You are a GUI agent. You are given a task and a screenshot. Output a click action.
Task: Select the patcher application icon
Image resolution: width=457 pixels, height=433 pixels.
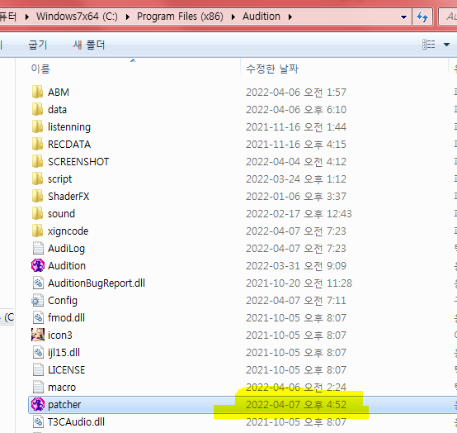coord(38,404)
